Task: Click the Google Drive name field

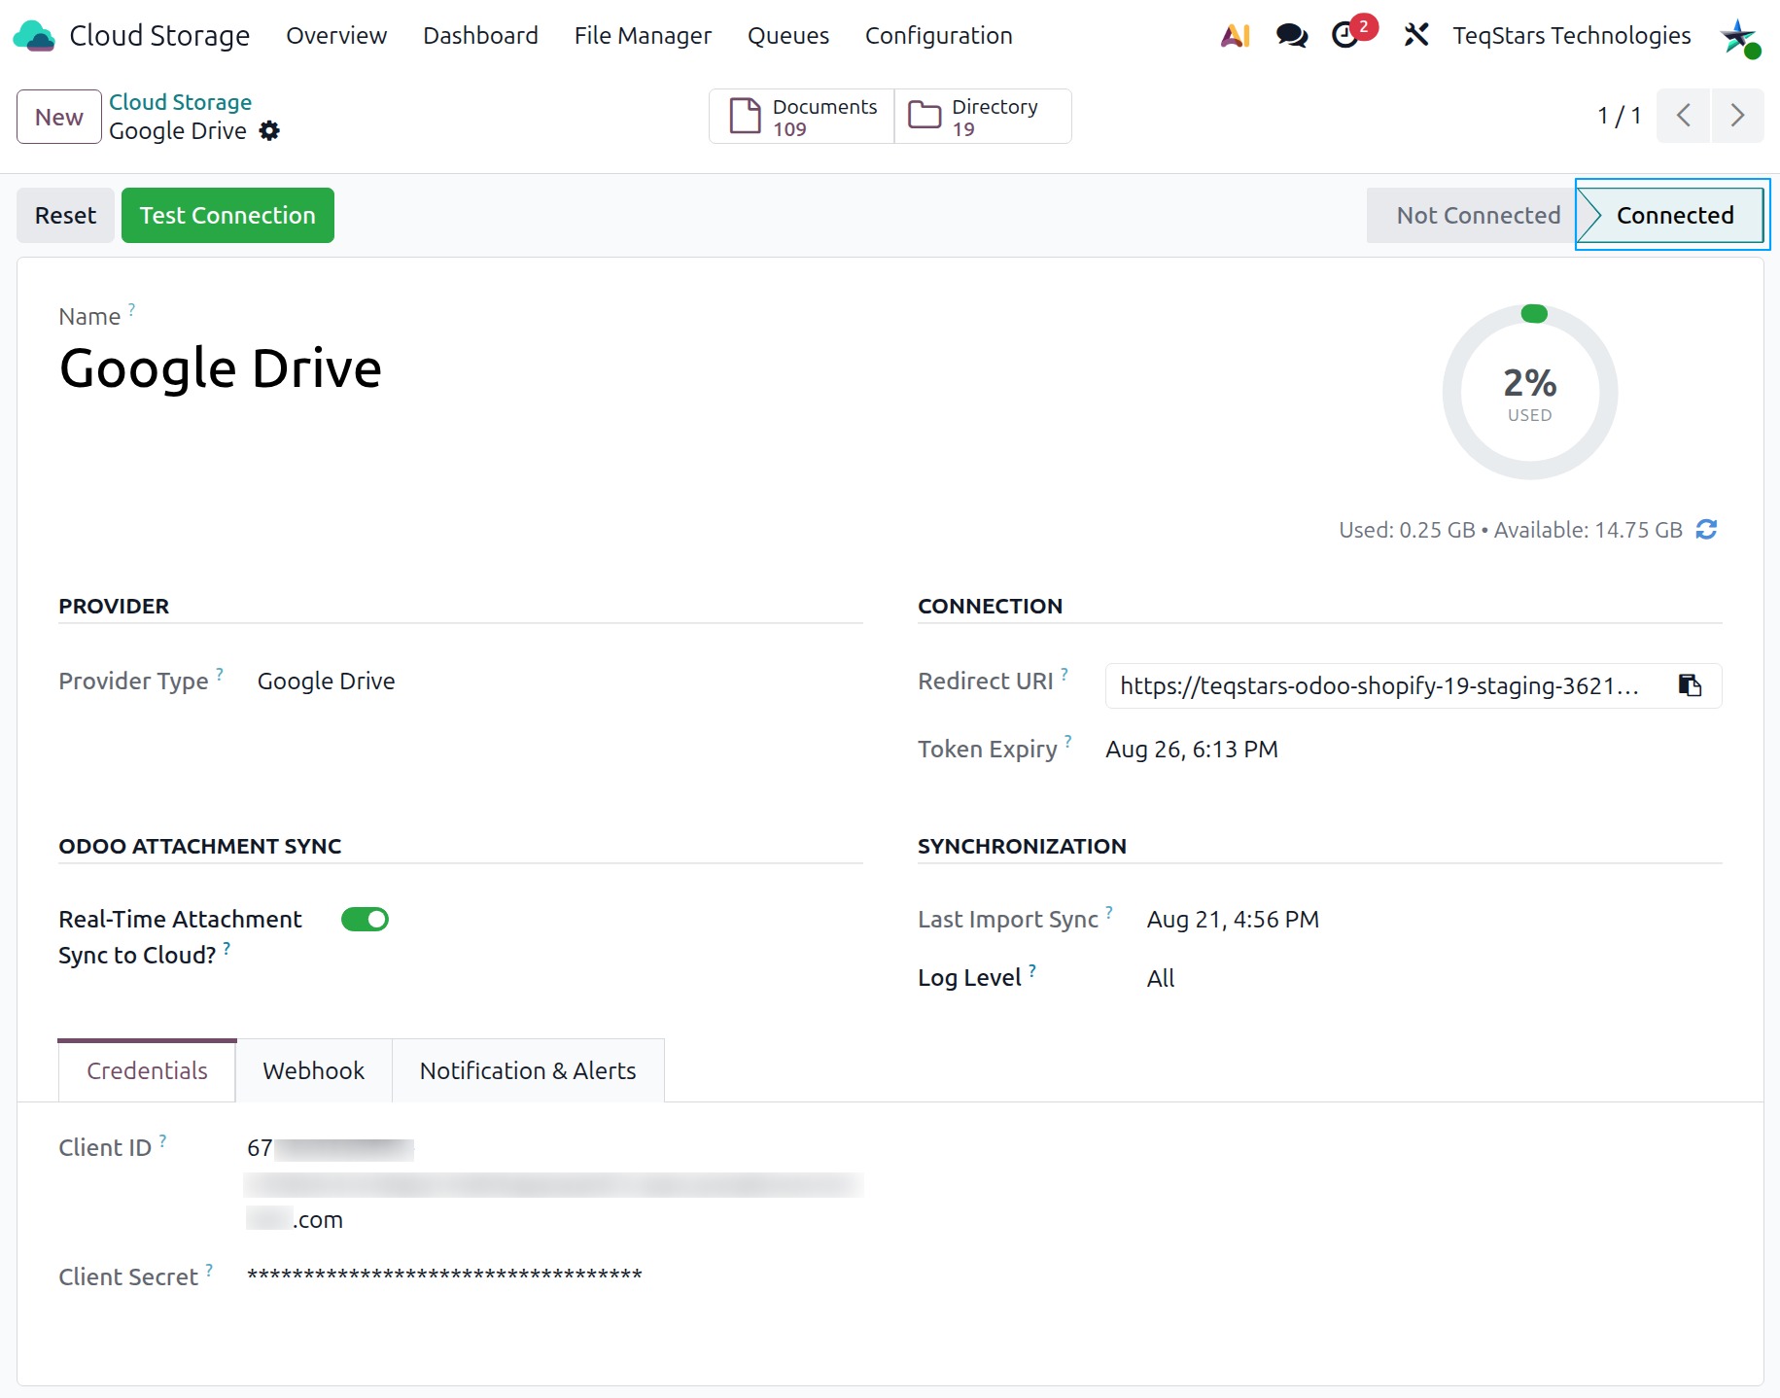Action: [x=221, y=368]
